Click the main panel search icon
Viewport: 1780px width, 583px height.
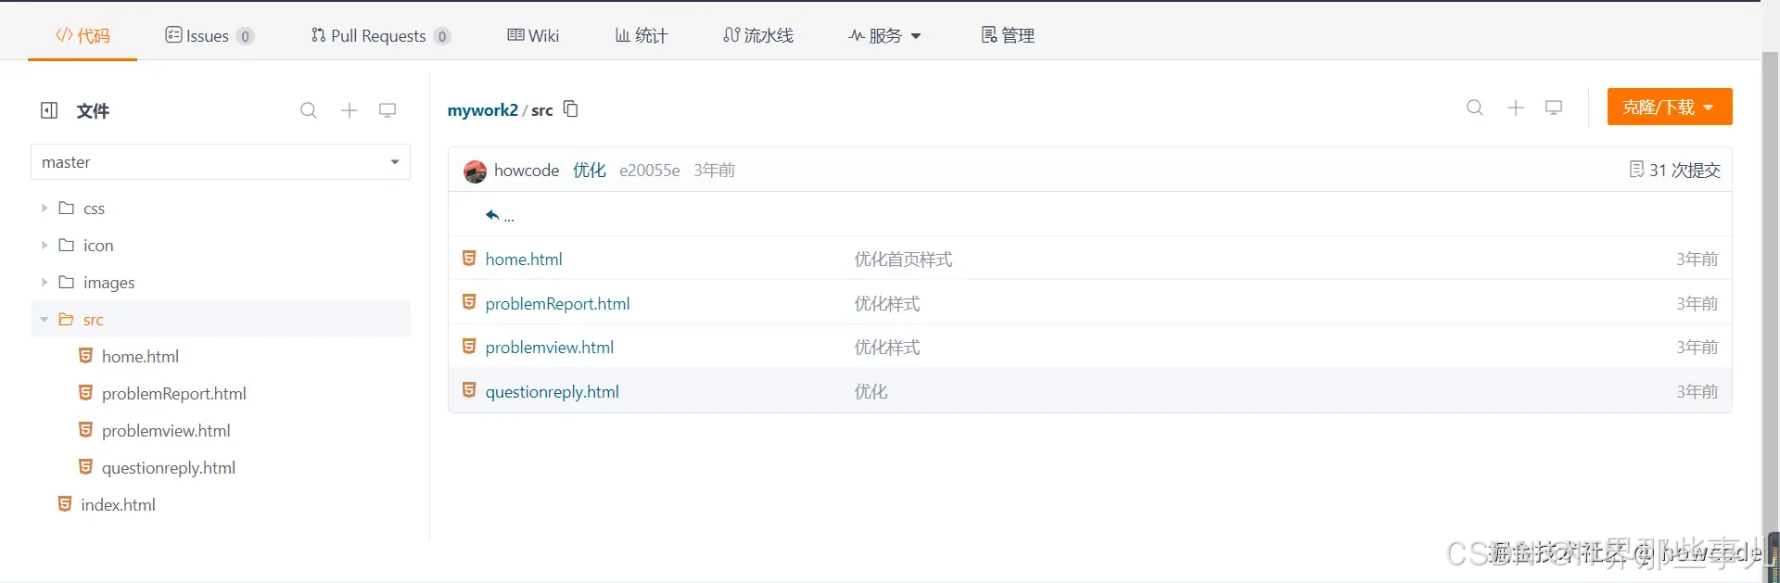click(1475, 108)
